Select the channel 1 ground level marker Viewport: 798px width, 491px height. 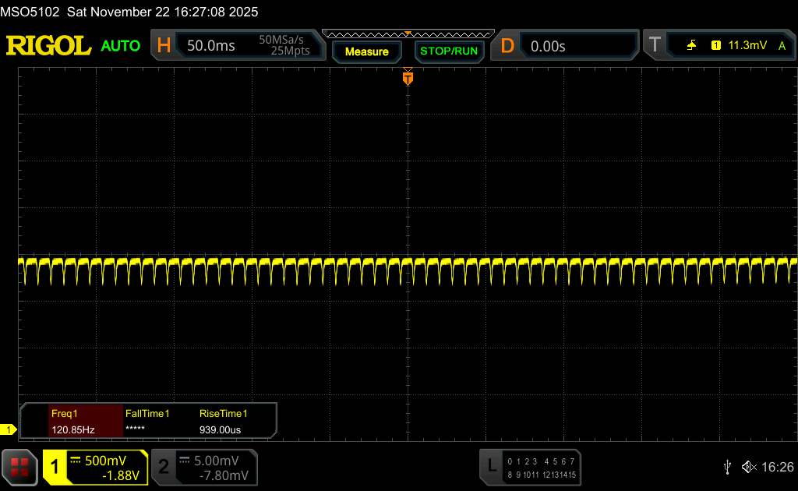(x=9, y=429)
